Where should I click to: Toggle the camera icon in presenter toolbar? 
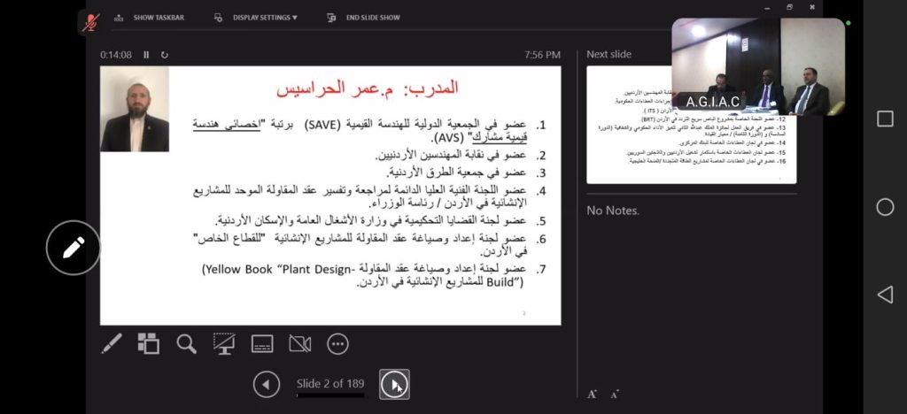[x=300, y=344]
